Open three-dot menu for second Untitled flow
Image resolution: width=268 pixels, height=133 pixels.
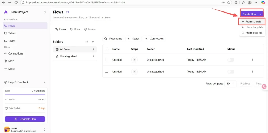point(252,72)
